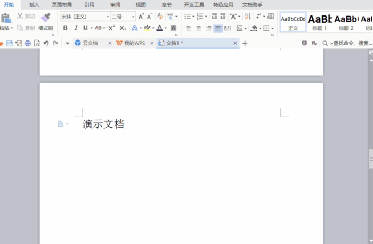Center align paragraph text
Screen dimensions: 373x244
[199, 28]
